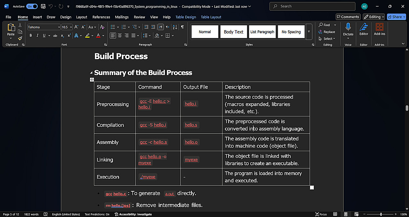Open the Table Design tab
This screenshot has width=409, height=217.
pyautogui.click(x=186, y=17)
